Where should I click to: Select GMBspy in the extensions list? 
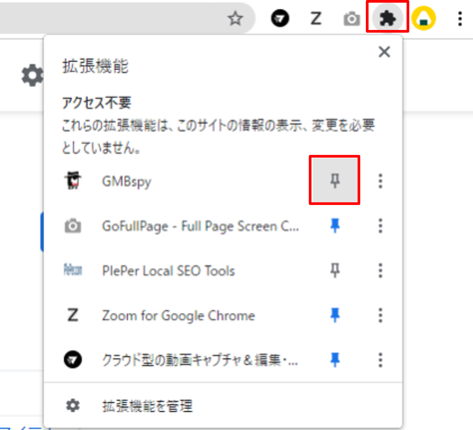click(127, 181)
